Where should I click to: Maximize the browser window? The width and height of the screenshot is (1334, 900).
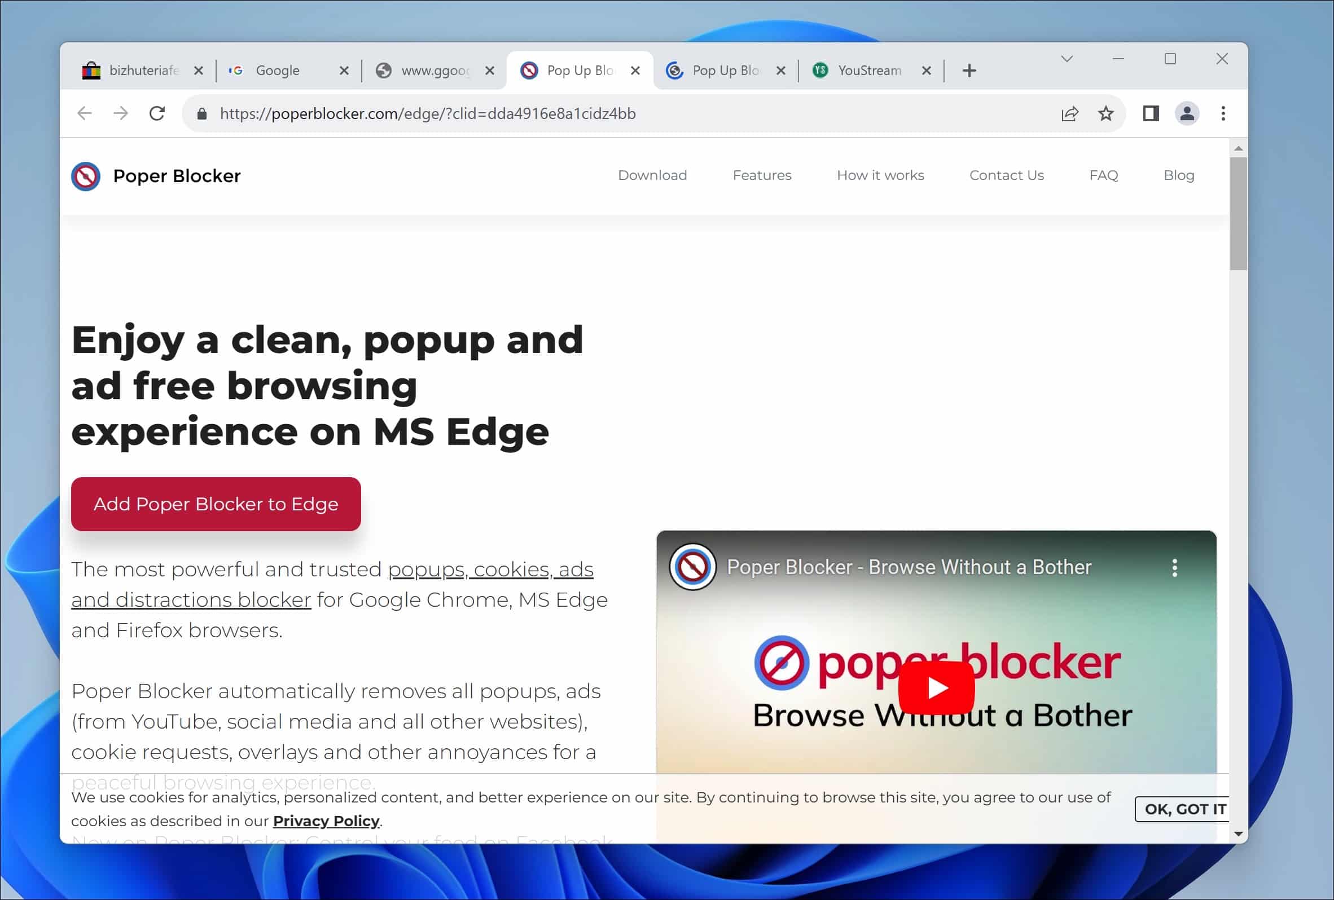1170,59
